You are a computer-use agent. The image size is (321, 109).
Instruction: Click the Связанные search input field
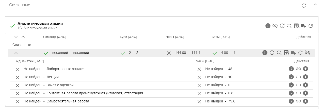(x=94, y=5)
